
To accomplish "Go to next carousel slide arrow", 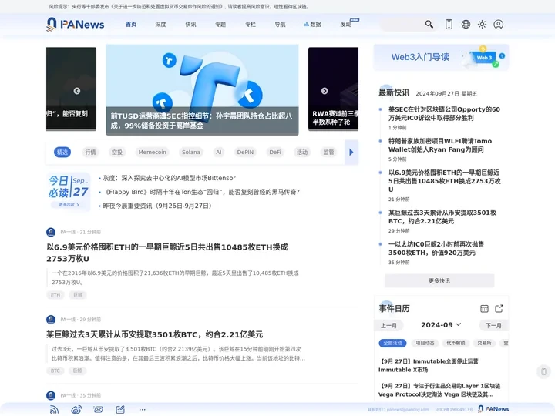I will click(x=325, y=91).
